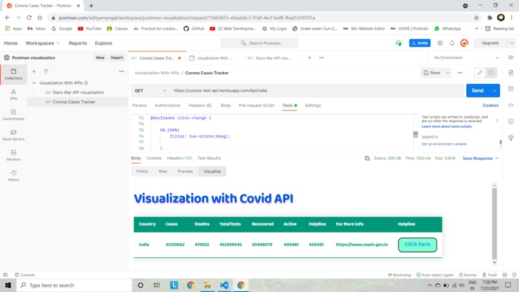Switch to the Authorization tab
519x292 pixels.
(x=167, y=106)
